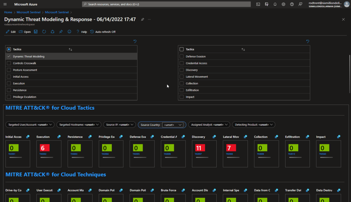Image resolution: width=351 pixels, height=202 pixels.
Task: Open Directories and subscriptions filter icon
Action: (x=267, y=4)
